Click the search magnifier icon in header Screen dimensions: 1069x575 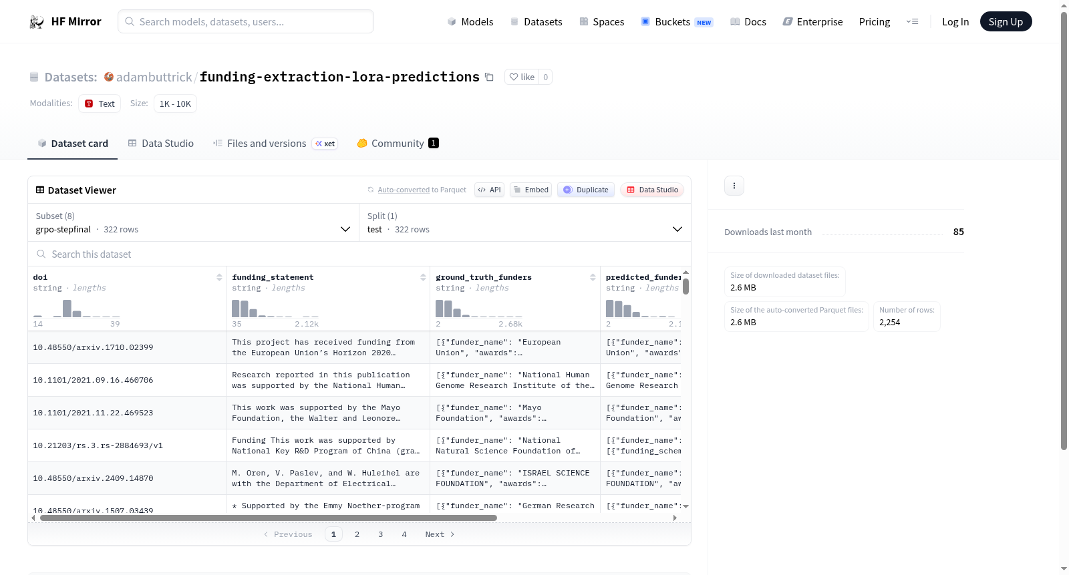pos(130,21)
